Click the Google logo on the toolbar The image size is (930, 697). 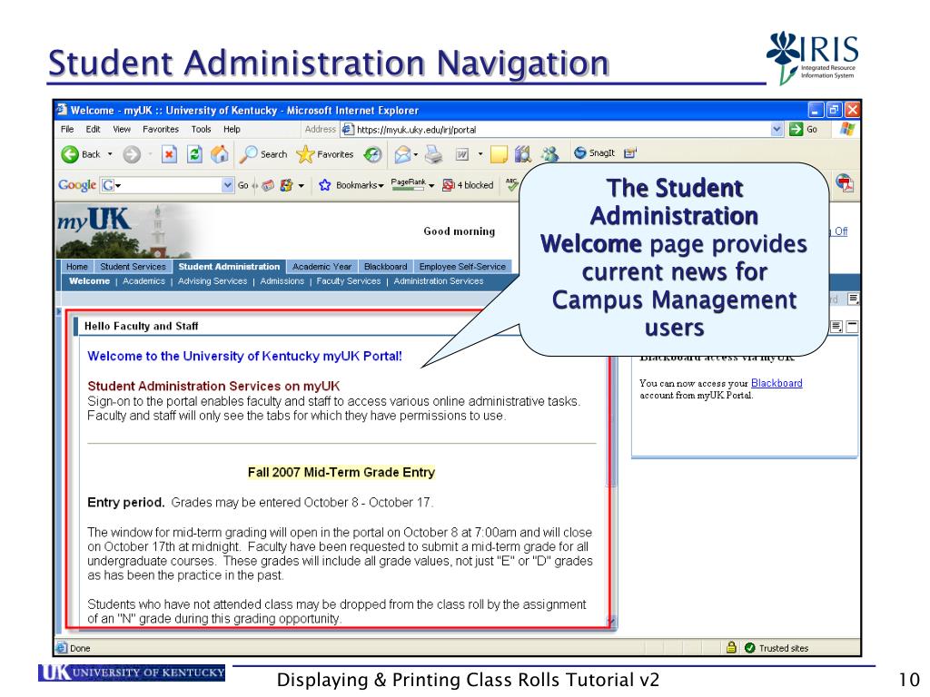(77, 185)
